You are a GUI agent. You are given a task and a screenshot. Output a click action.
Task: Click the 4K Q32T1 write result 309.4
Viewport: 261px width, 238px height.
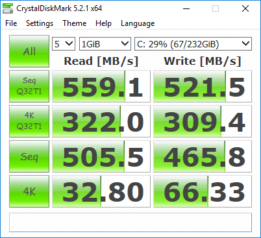point(203,121)
